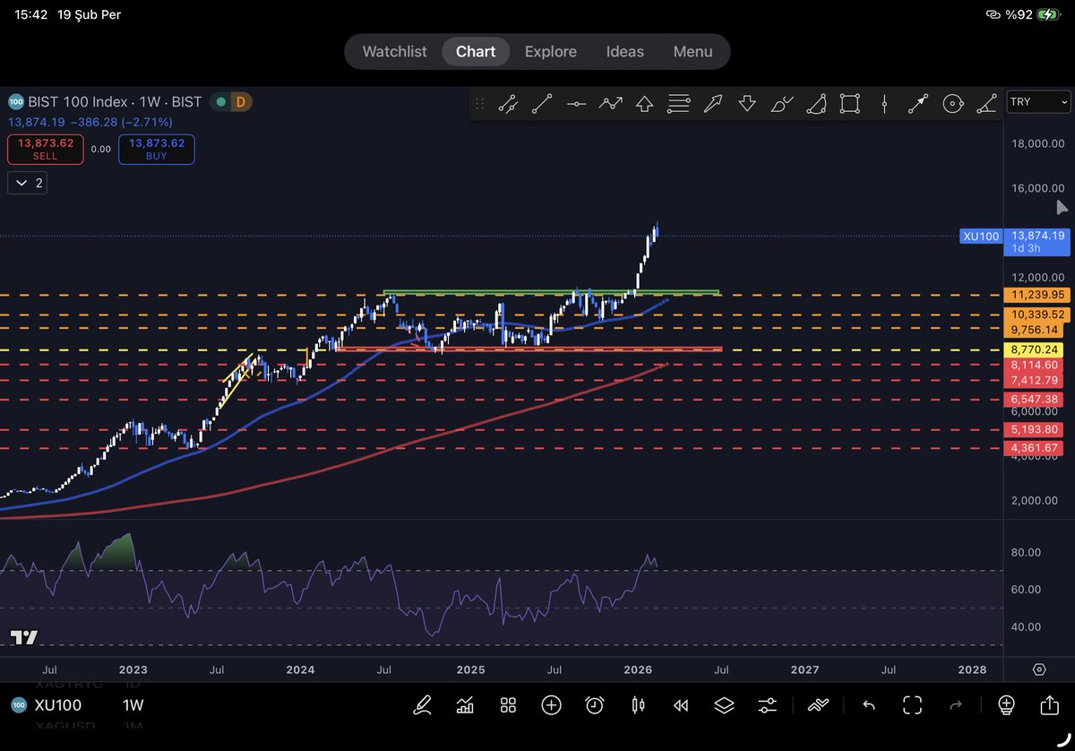Image resolution: width=1075 pixels, height=751 pixels.
Task: Select the arrow-down marker tool
Action: point(747,104)
